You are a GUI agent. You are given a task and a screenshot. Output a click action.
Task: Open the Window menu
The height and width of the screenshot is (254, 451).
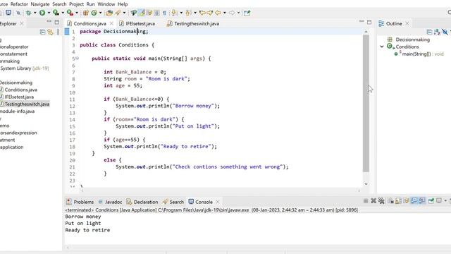tap(106, 4)
